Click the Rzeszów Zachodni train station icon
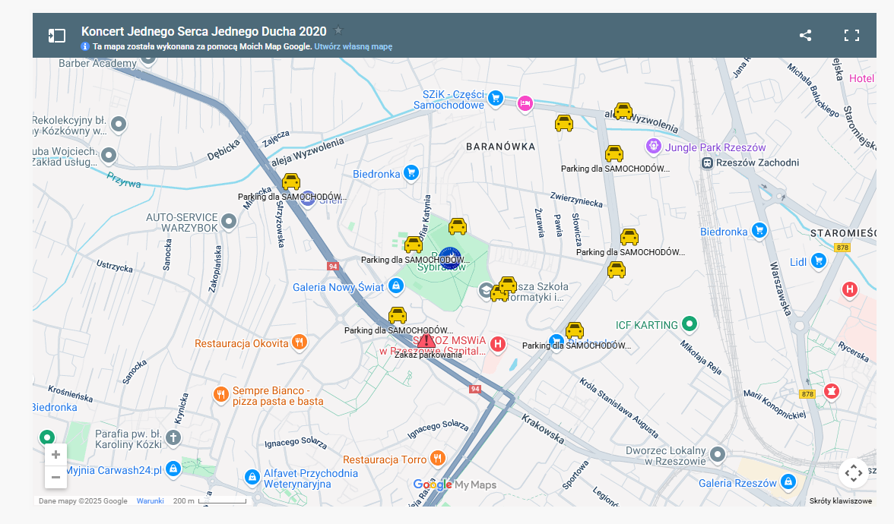Screen dimensions: 894x524 click(707, 163)
